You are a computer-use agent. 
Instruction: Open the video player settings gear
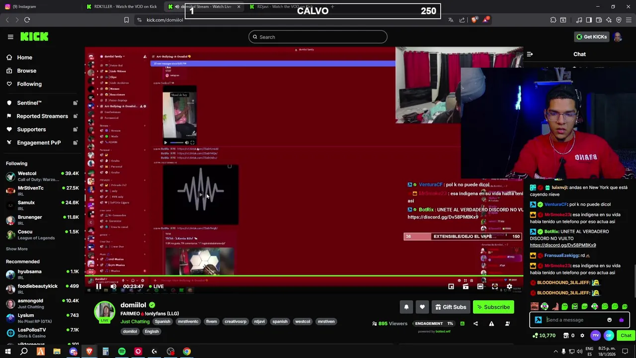tap(509, 286)
